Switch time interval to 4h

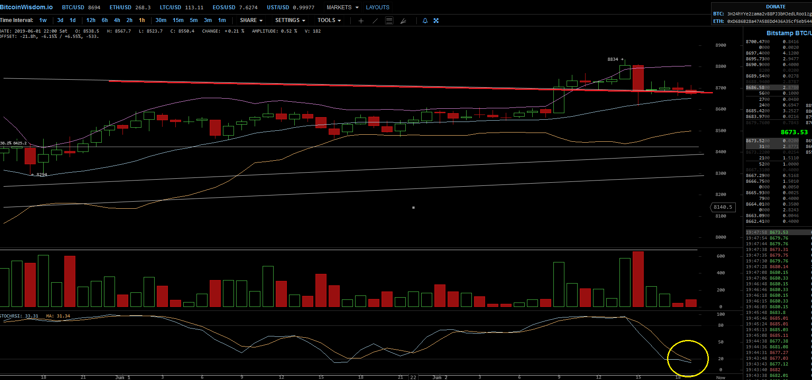tap(117, 20)
